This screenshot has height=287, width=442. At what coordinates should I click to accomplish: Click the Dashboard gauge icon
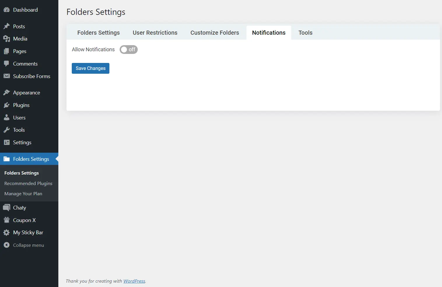click(6, 10)
